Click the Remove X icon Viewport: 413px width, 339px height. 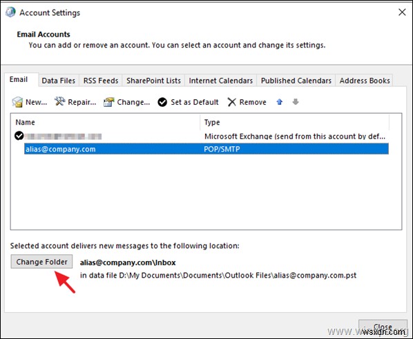pyautogui.click(x=232, y=102)
